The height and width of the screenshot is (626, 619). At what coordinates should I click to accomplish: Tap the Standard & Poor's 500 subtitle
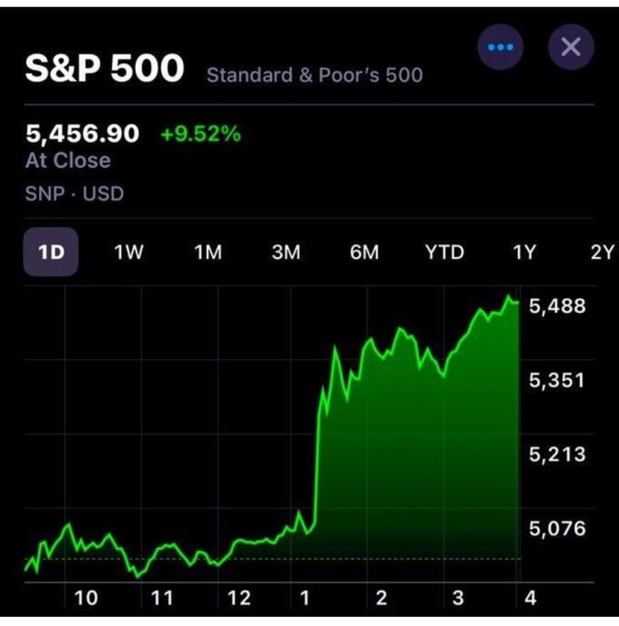coord(314,75)
